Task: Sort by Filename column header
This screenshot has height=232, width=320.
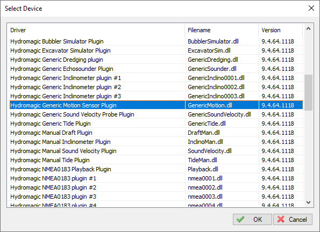Action: tap(222, 30)
